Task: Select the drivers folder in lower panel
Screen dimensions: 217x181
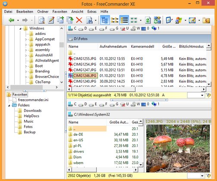Action: pyautogui.click(x=79, y=151)
